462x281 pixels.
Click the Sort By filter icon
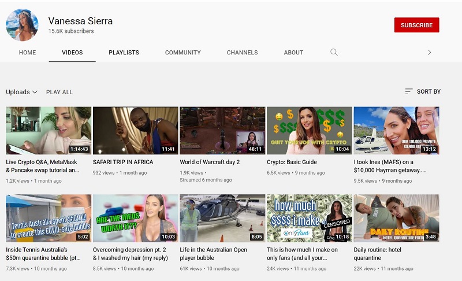coord(408,91)
